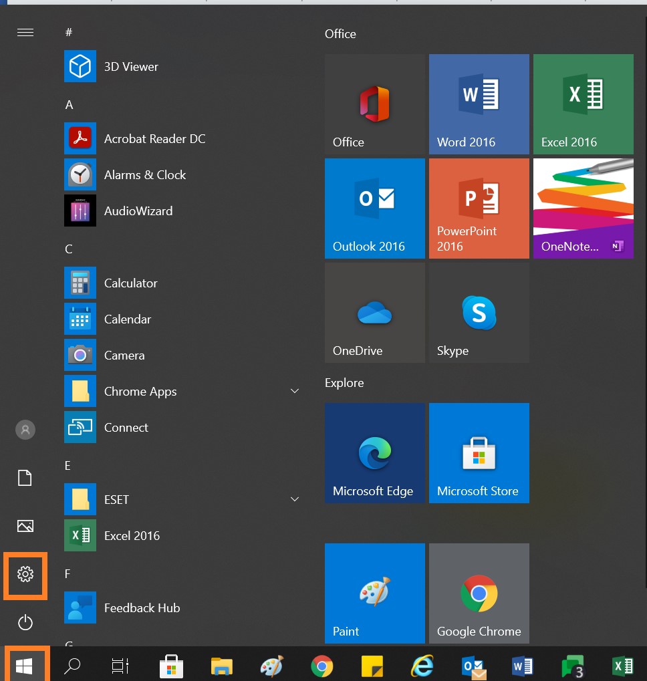Open the green chat icon with badge 3
The image size is (647, 681).
tap(573, 667)
